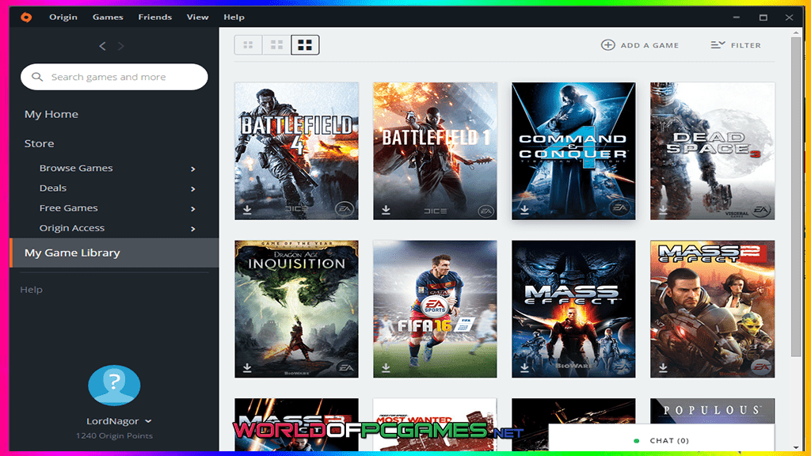Select the first Mass Effect cover
Viewport: 811px width, 456px height.
573,309
